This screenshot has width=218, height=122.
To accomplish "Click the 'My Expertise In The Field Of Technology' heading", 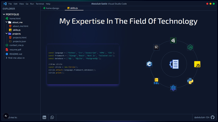I will pos(128,21).
